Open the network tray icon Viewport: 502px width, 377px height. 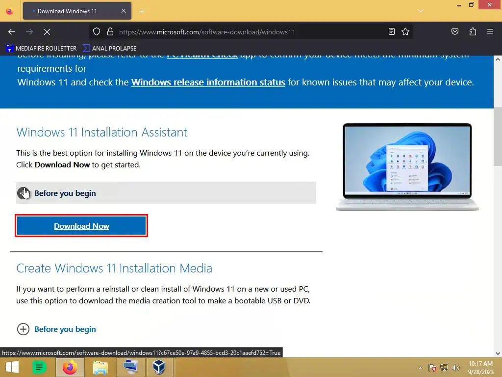click(x=444, y=368)
